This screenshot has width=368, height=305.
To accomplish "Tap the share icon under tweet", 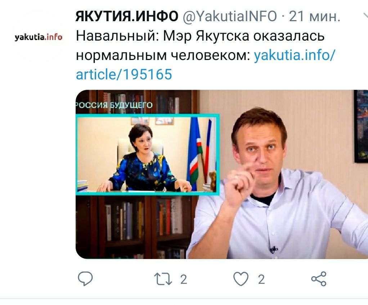I will click(319, 279).
